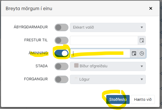Open the Lágur priority dropdown

[x=108, y=79]
